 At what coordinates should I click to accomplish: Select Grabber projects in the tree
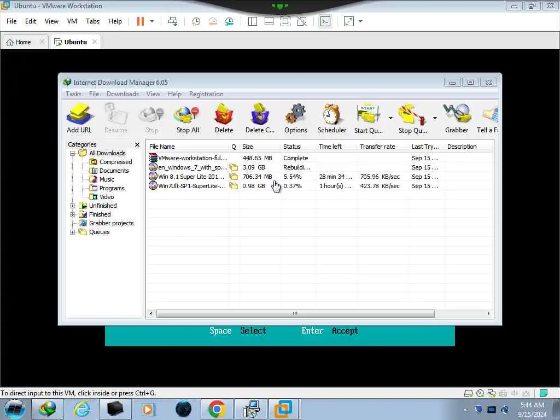click(111, 223)
